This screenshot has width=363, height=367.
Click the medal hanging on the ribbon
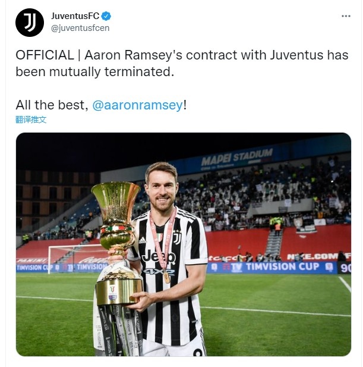pyautogui.click(x=167, y=277)
